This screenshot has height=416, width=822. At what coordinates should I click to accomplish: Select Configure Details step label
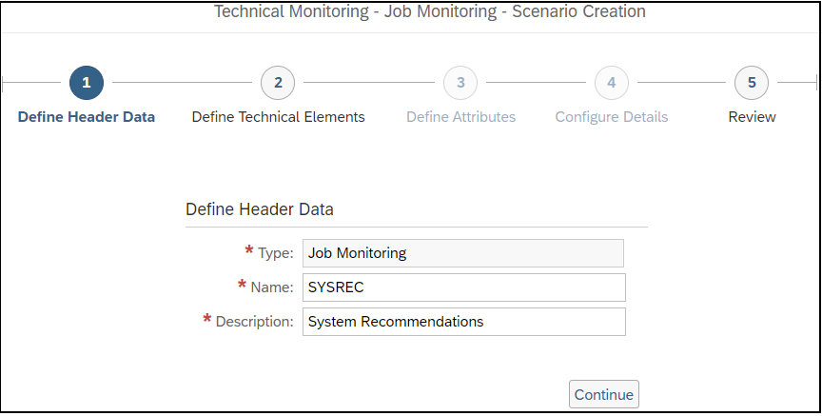pos(611,116)
